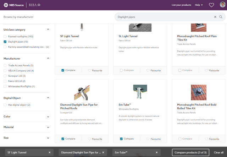Open Diamond Daylight Sun Pipe product image
The width and height of the screenshot is (227, 157).
point(82,92)
